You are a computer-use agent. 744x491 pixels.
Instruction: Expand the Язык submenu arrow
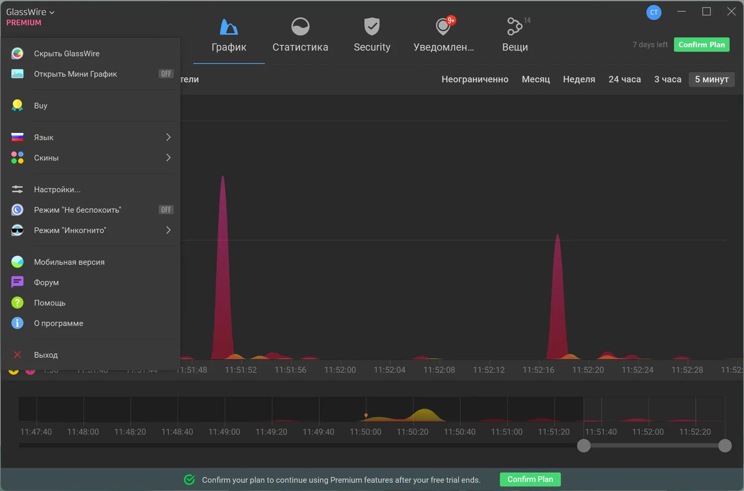pyautogui.click(x=168, y=137)
